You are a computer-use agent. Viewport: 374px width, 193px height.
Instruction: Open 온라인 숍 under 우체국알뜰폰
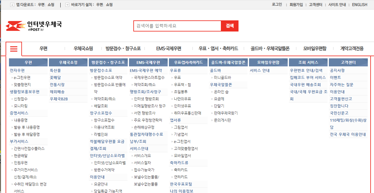click(221, 92)
